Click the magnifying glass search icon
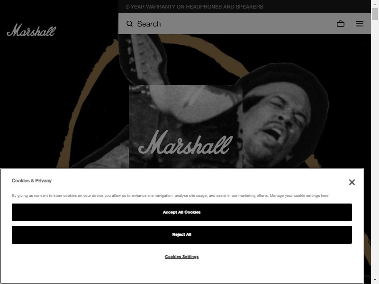Viewport: 379px width, 284px height. [129, 24]
